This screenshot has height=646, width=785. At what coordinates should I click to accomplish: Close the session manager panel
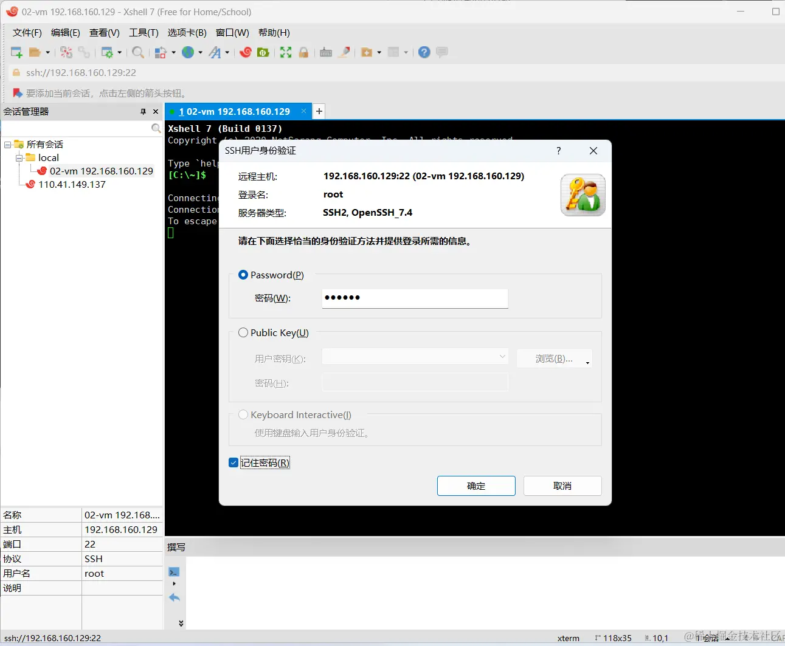(156, 112)
